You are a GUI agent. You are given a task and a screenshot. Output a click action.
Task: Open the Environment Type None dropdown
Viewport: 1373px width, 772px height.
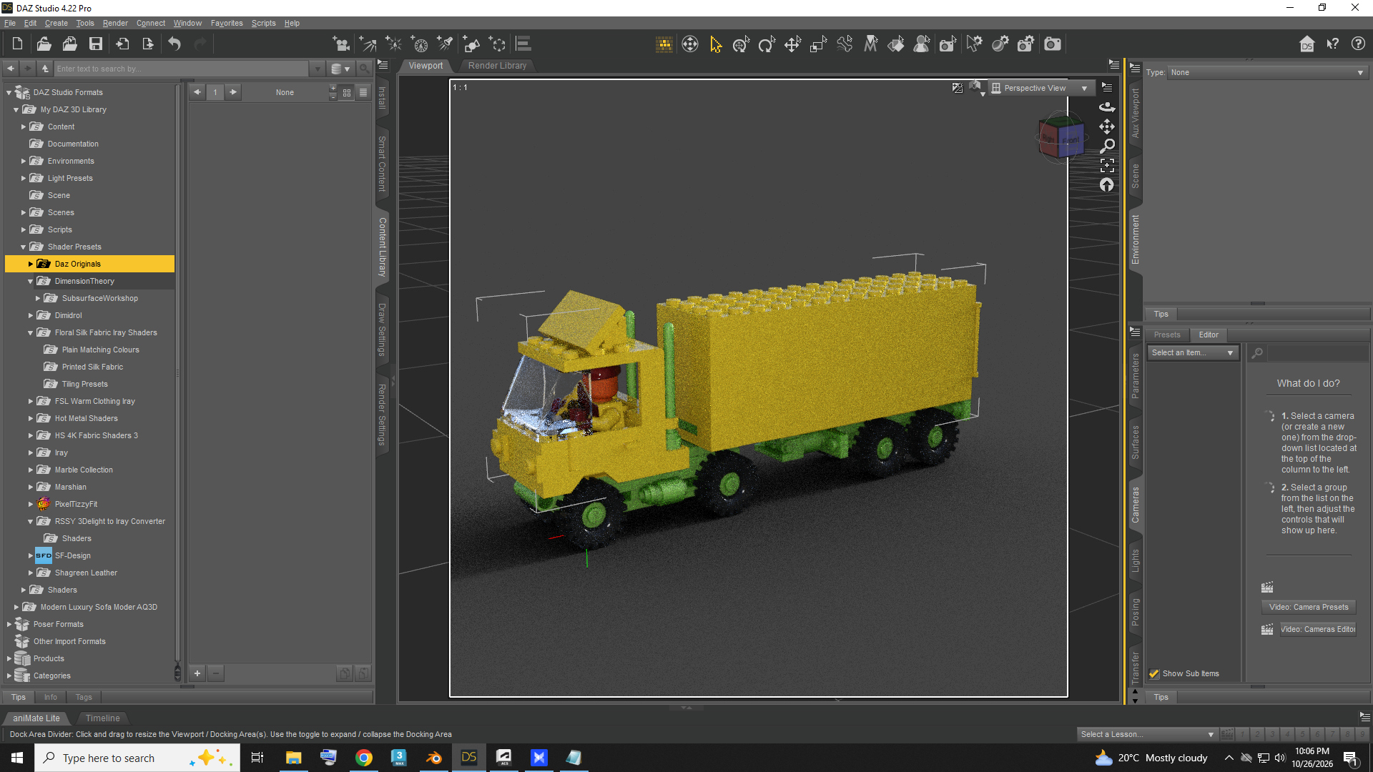click(1268, 72)
